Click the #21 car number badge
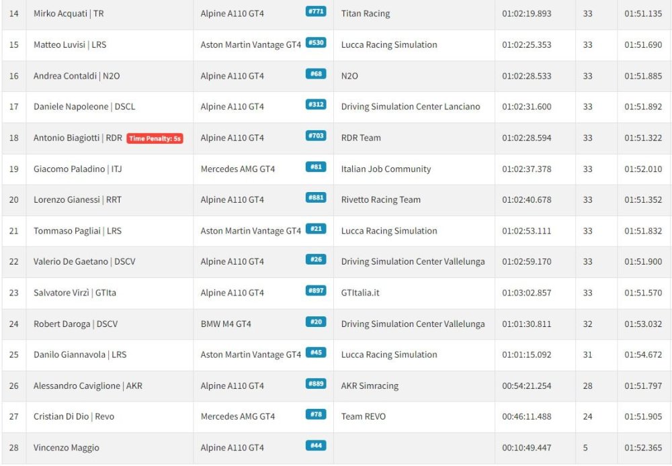672x466 pixels. tap(316, 229)
